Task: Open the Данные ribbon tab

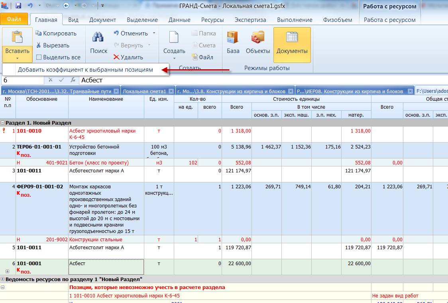Action: 179,20
